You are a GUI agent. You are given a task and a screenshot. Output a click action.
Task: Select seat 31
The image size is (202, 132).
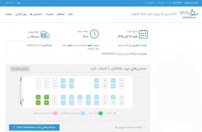tap(105, 97)
